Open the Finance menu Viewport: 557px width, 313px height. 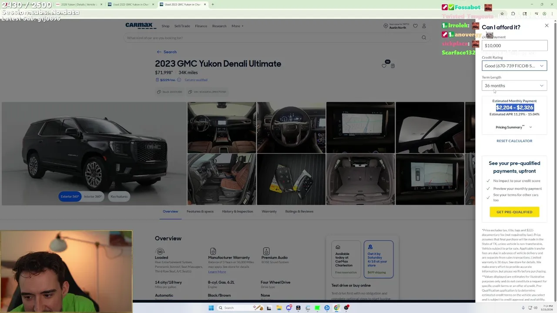201,26
